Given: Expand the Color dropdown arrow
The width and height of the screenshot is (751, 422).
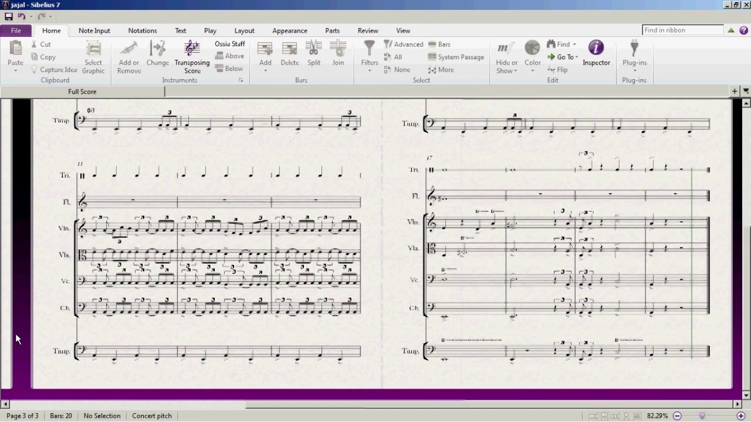Looking at the screenshot, I should 533,71.
